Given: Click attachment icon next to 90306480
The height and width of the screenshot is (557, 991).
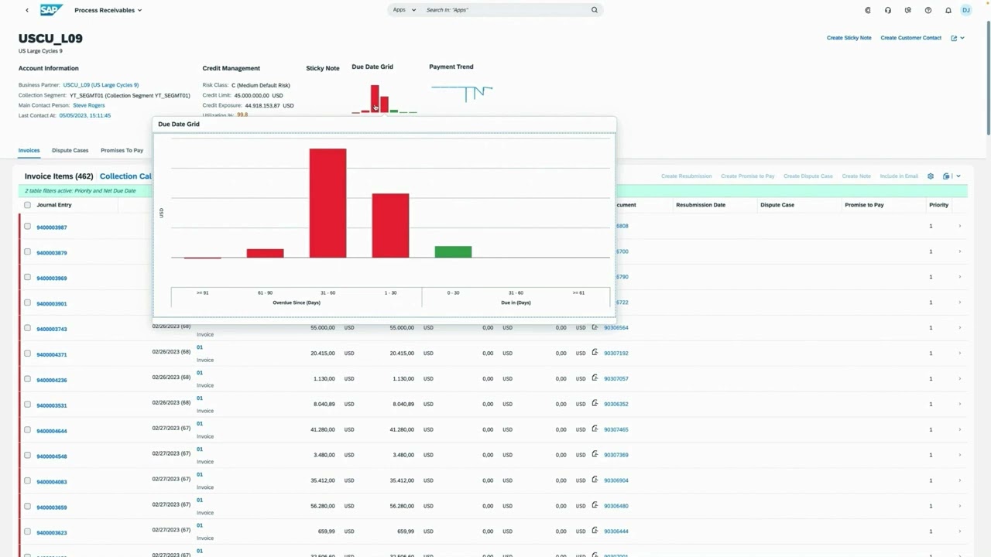Looking at the screenshot, I should 595,506.
